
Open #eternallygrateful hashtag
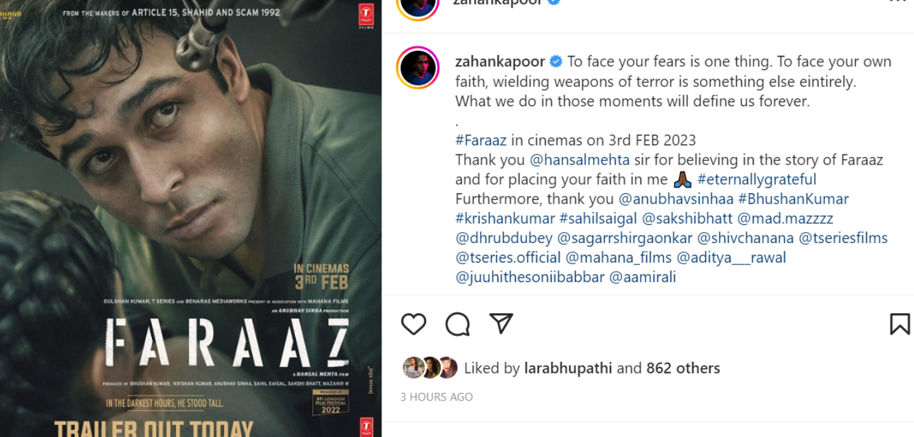pos(757,179)
